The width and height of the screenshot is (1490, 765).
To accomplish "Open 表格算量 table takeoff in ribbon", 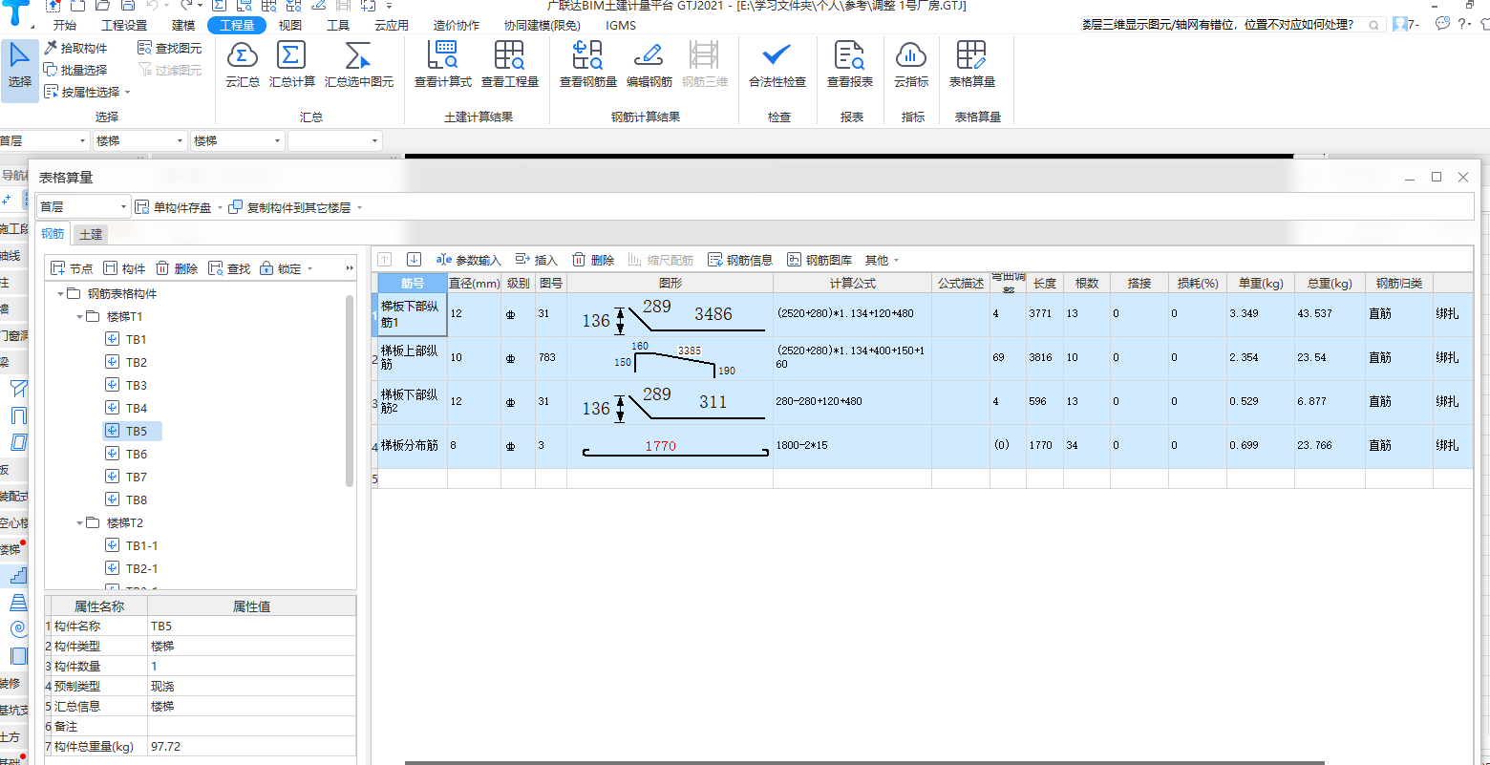I will point(972,65).
